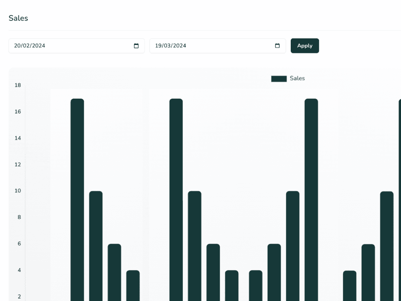Click the first bar from the left
401x301 pixels.
coord(77,201)
